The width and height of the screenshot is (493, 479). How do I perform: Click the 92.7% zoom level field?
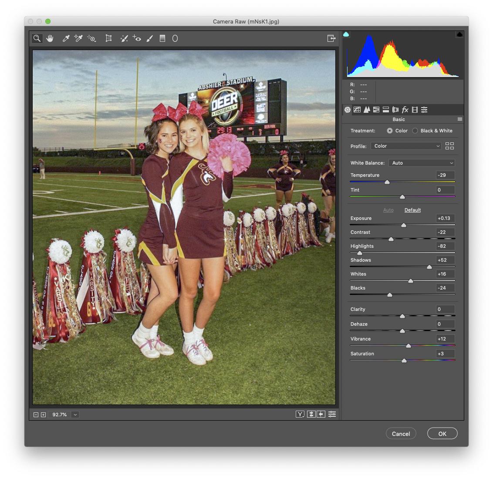point(60,415)
